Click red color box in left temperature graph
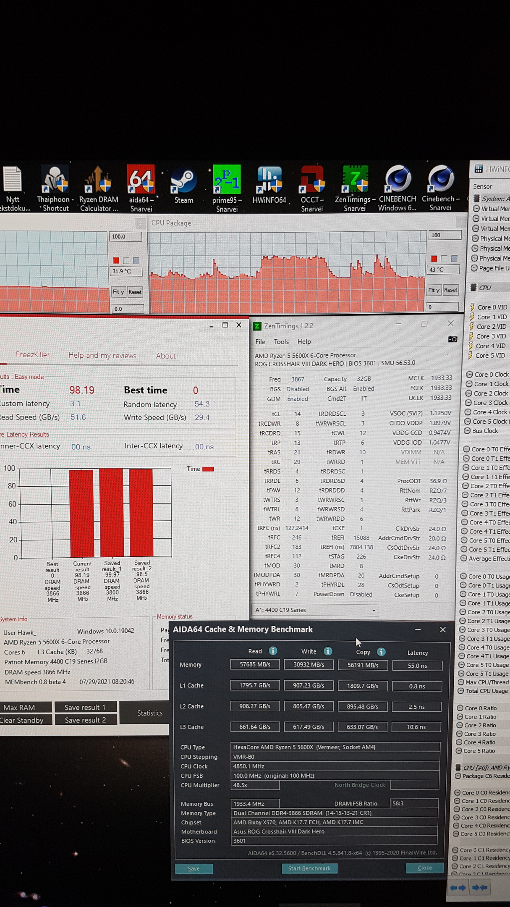This screenshot has height=907, width=510. click(116, 260)
